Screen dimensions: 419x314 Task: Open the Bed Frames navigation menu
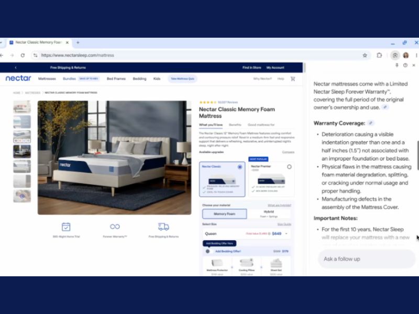[x=116, y=78]
